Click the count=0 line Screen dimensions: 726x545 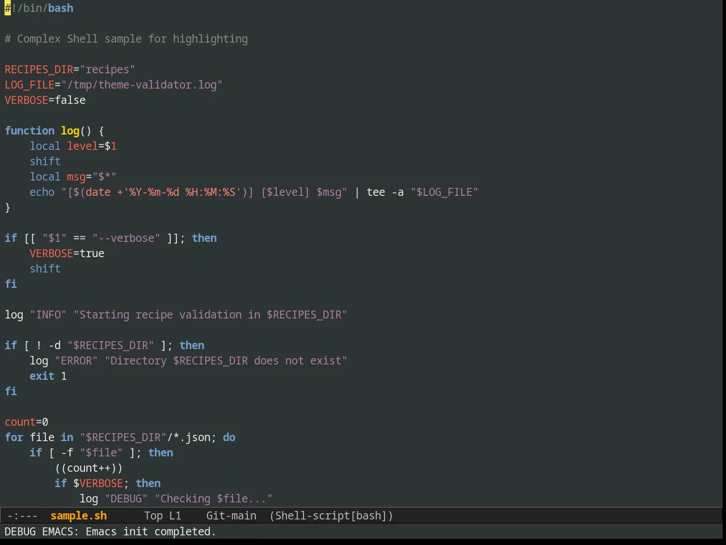(x=27, y=422)
